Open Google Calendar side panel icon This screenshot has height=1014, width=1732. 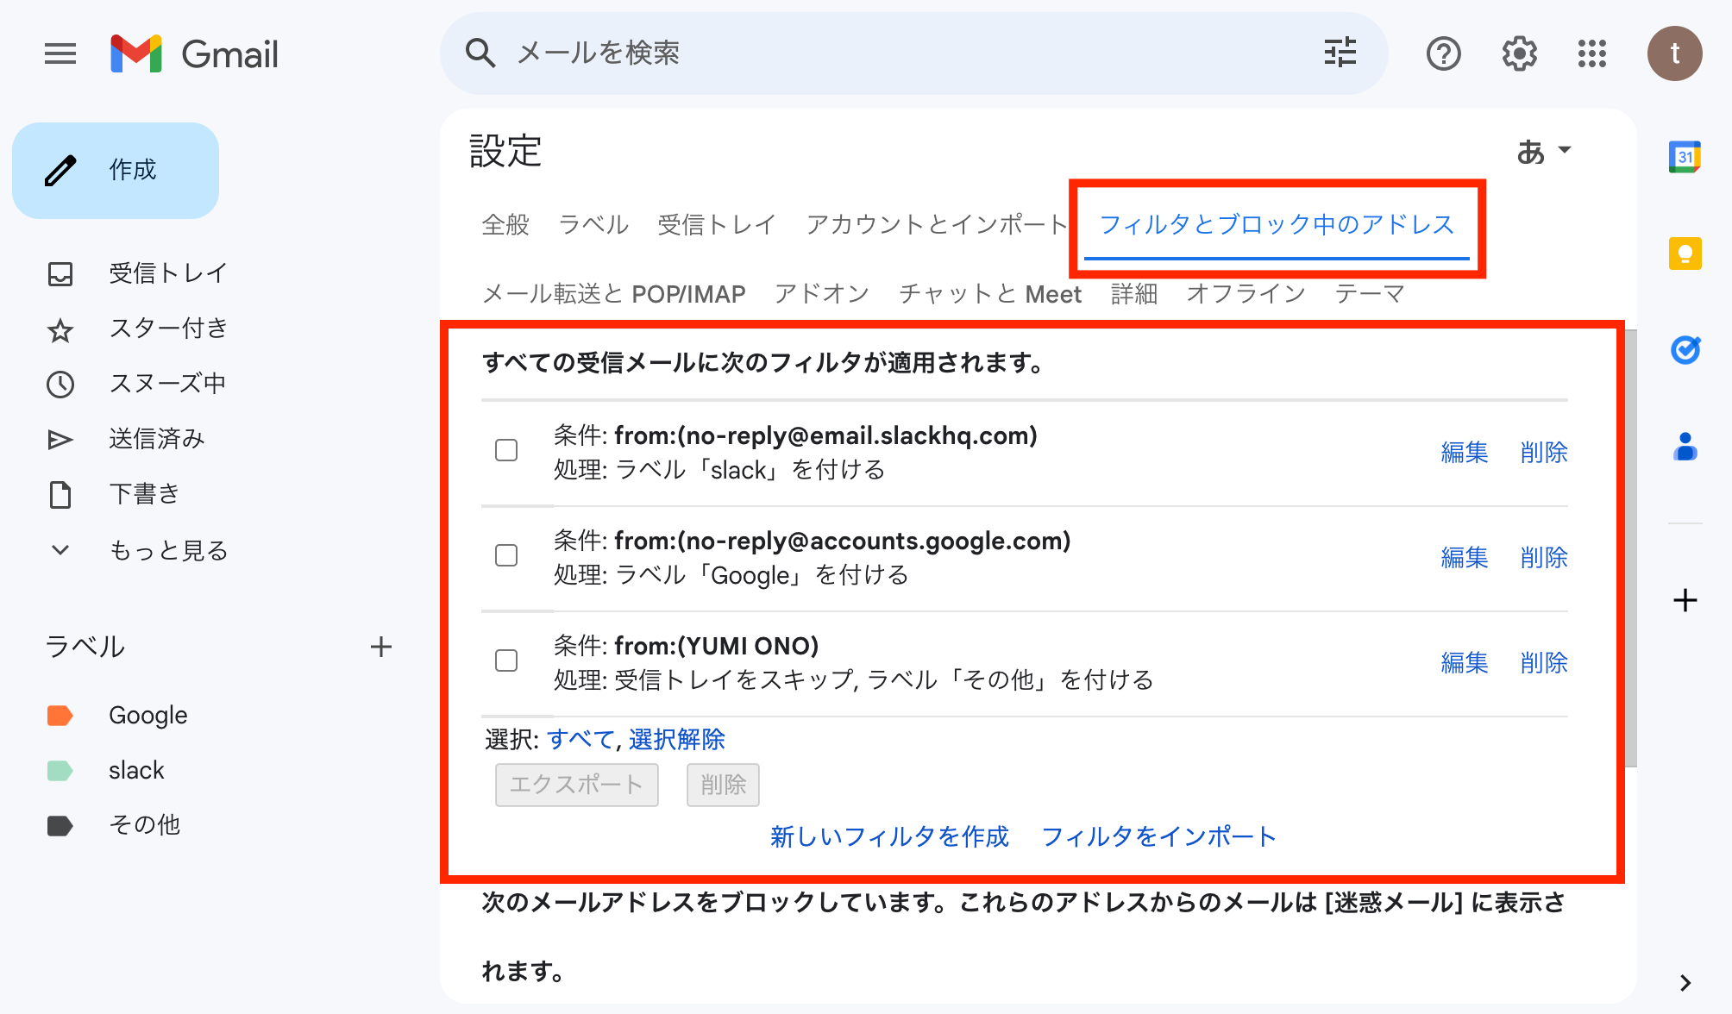[1685, 157]
